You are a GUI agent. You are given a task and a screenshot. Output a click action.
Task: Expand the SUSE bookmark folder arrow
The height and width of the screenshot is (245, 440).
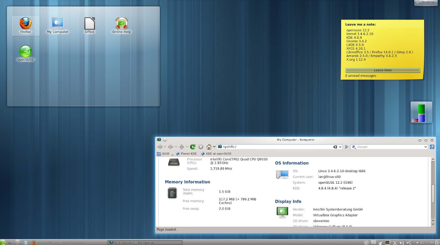(172, 155)
